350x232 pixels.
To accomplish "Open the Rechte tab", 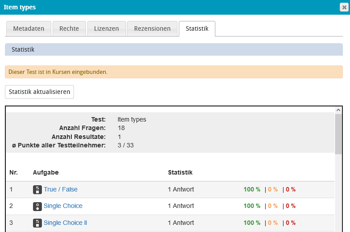I will pos(69,28).
